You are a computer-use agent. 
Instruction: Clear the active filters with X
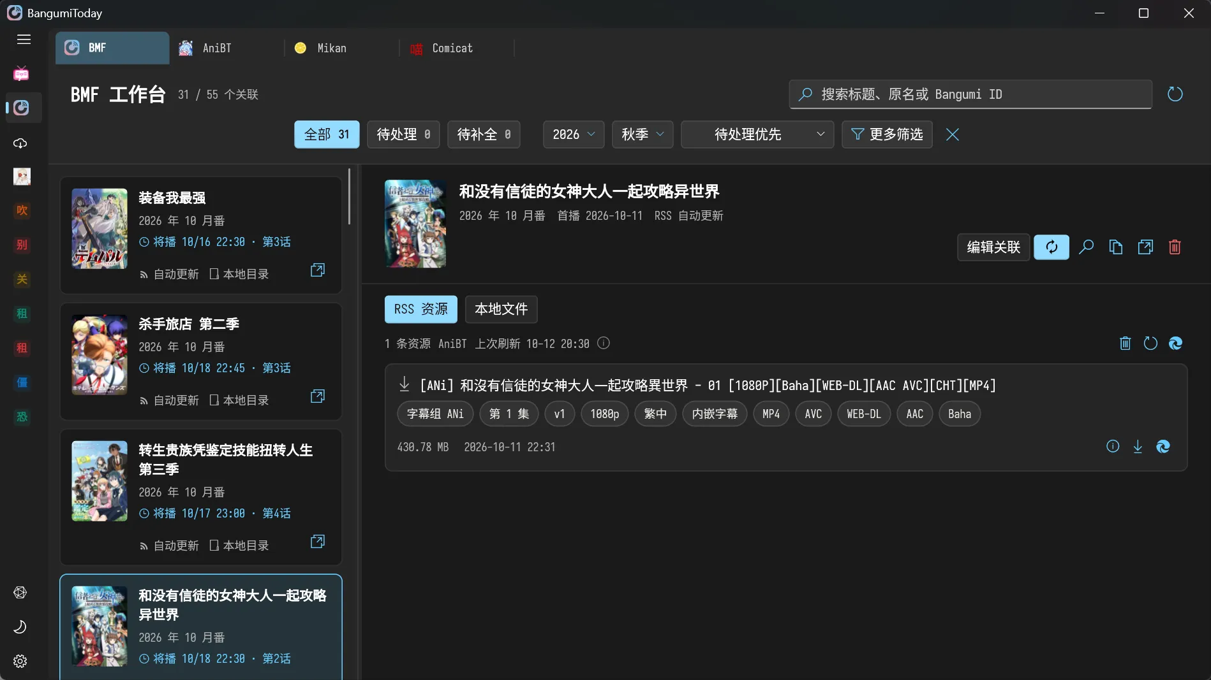click(x=952, y=134)
